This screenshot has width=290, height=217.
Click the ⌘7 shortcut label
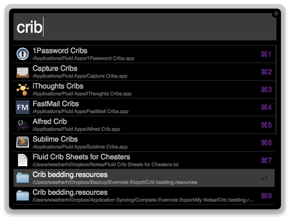click(266, 160)
